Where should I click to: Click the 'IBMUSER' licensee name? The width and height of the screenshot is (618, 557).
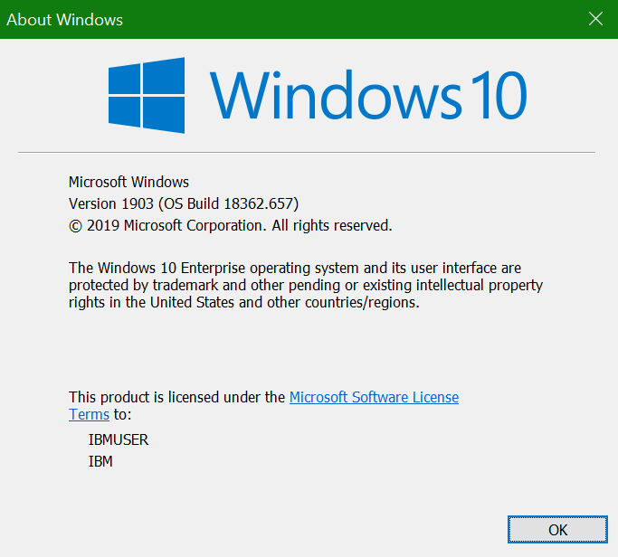click(x=119, y=439)
